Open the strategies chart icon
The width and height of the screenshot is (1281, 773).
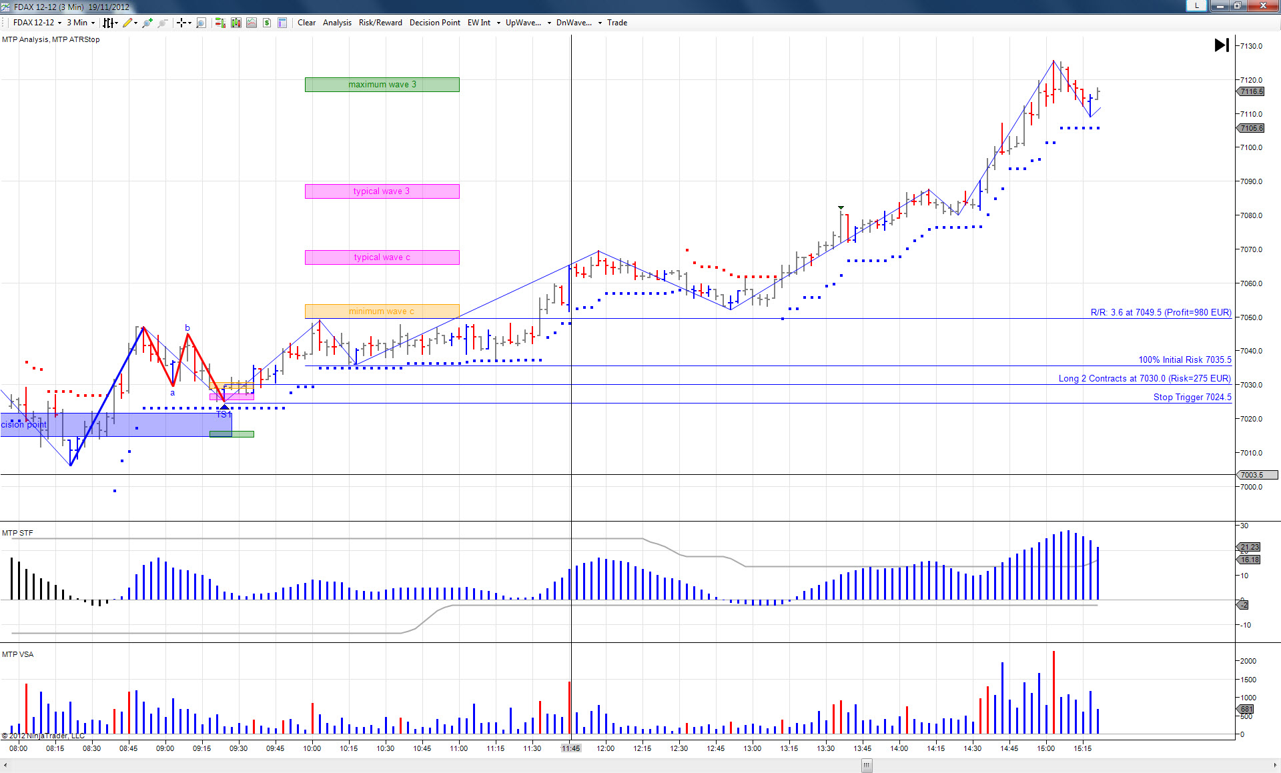(252, 23)
